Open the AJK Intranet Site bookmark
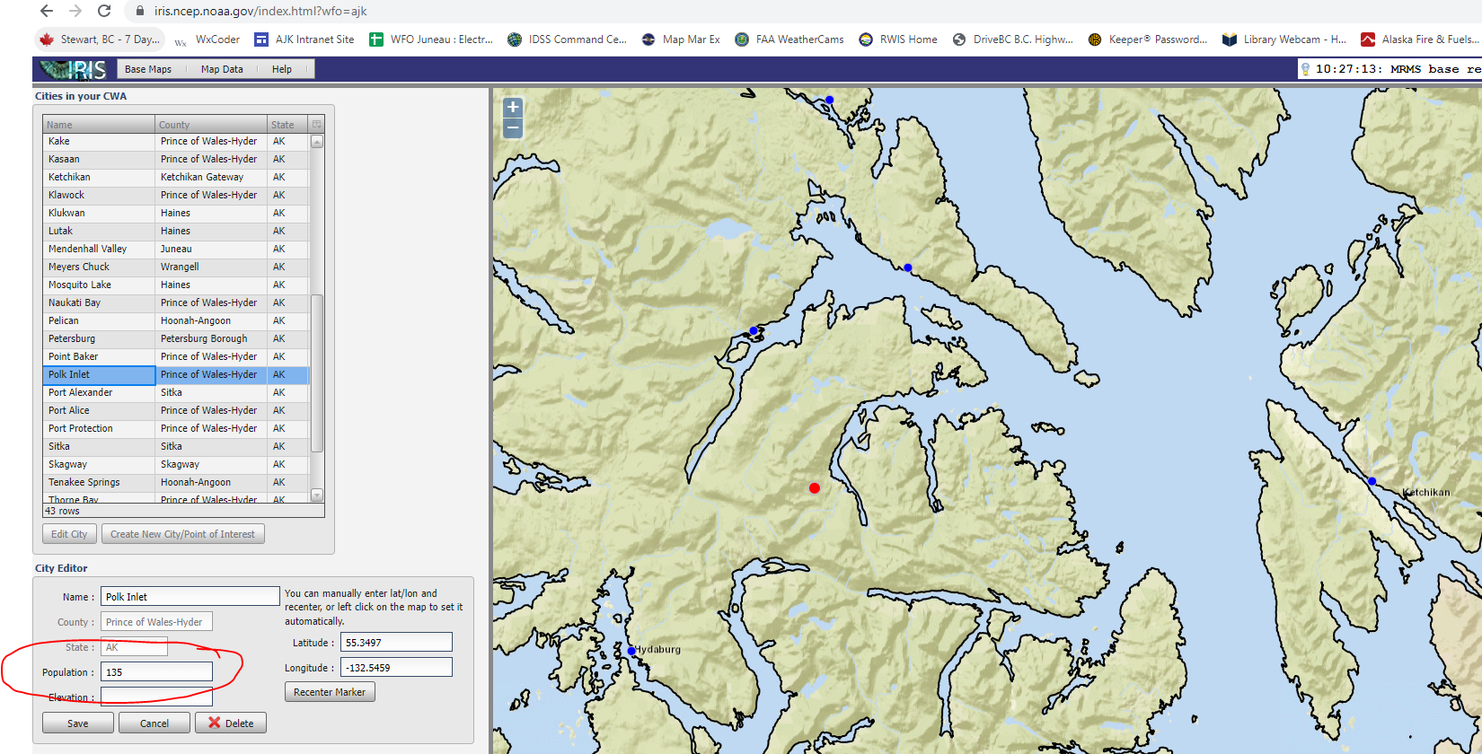The image size is (1482, 754). click(304, 39)
